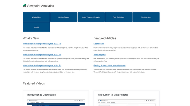Select the Dashboards tab in the dashboards video preview

38,103
